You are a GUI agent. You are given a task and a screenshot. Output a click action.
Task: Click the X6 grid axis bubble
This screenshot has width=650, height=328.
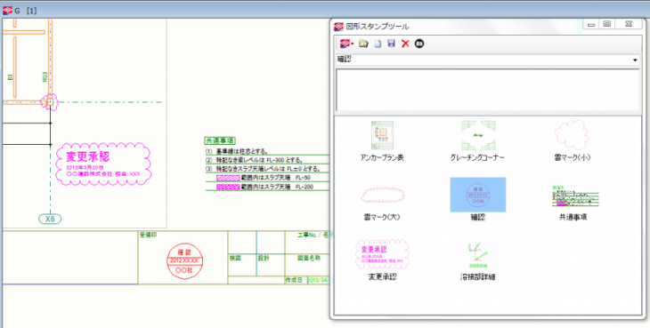point(50,219)
